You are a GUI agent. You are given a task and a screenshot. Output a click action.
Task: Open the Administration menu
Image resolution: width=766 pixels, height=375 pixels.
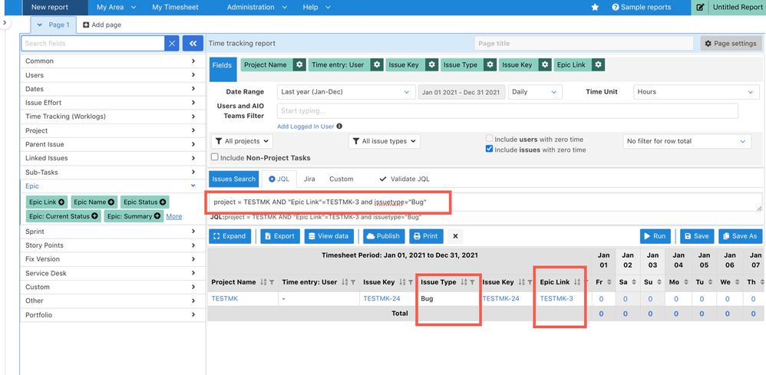(257, 8)
